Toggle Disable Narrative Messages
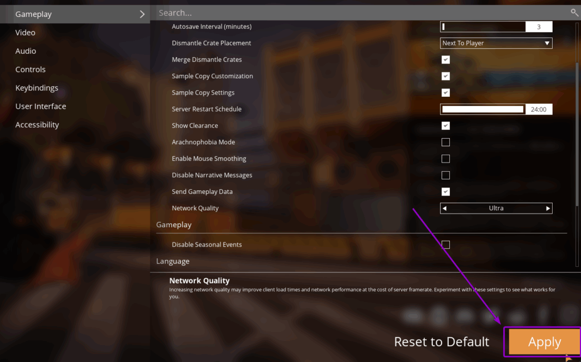This screenshot has width=581, height=362. (445, 175)
